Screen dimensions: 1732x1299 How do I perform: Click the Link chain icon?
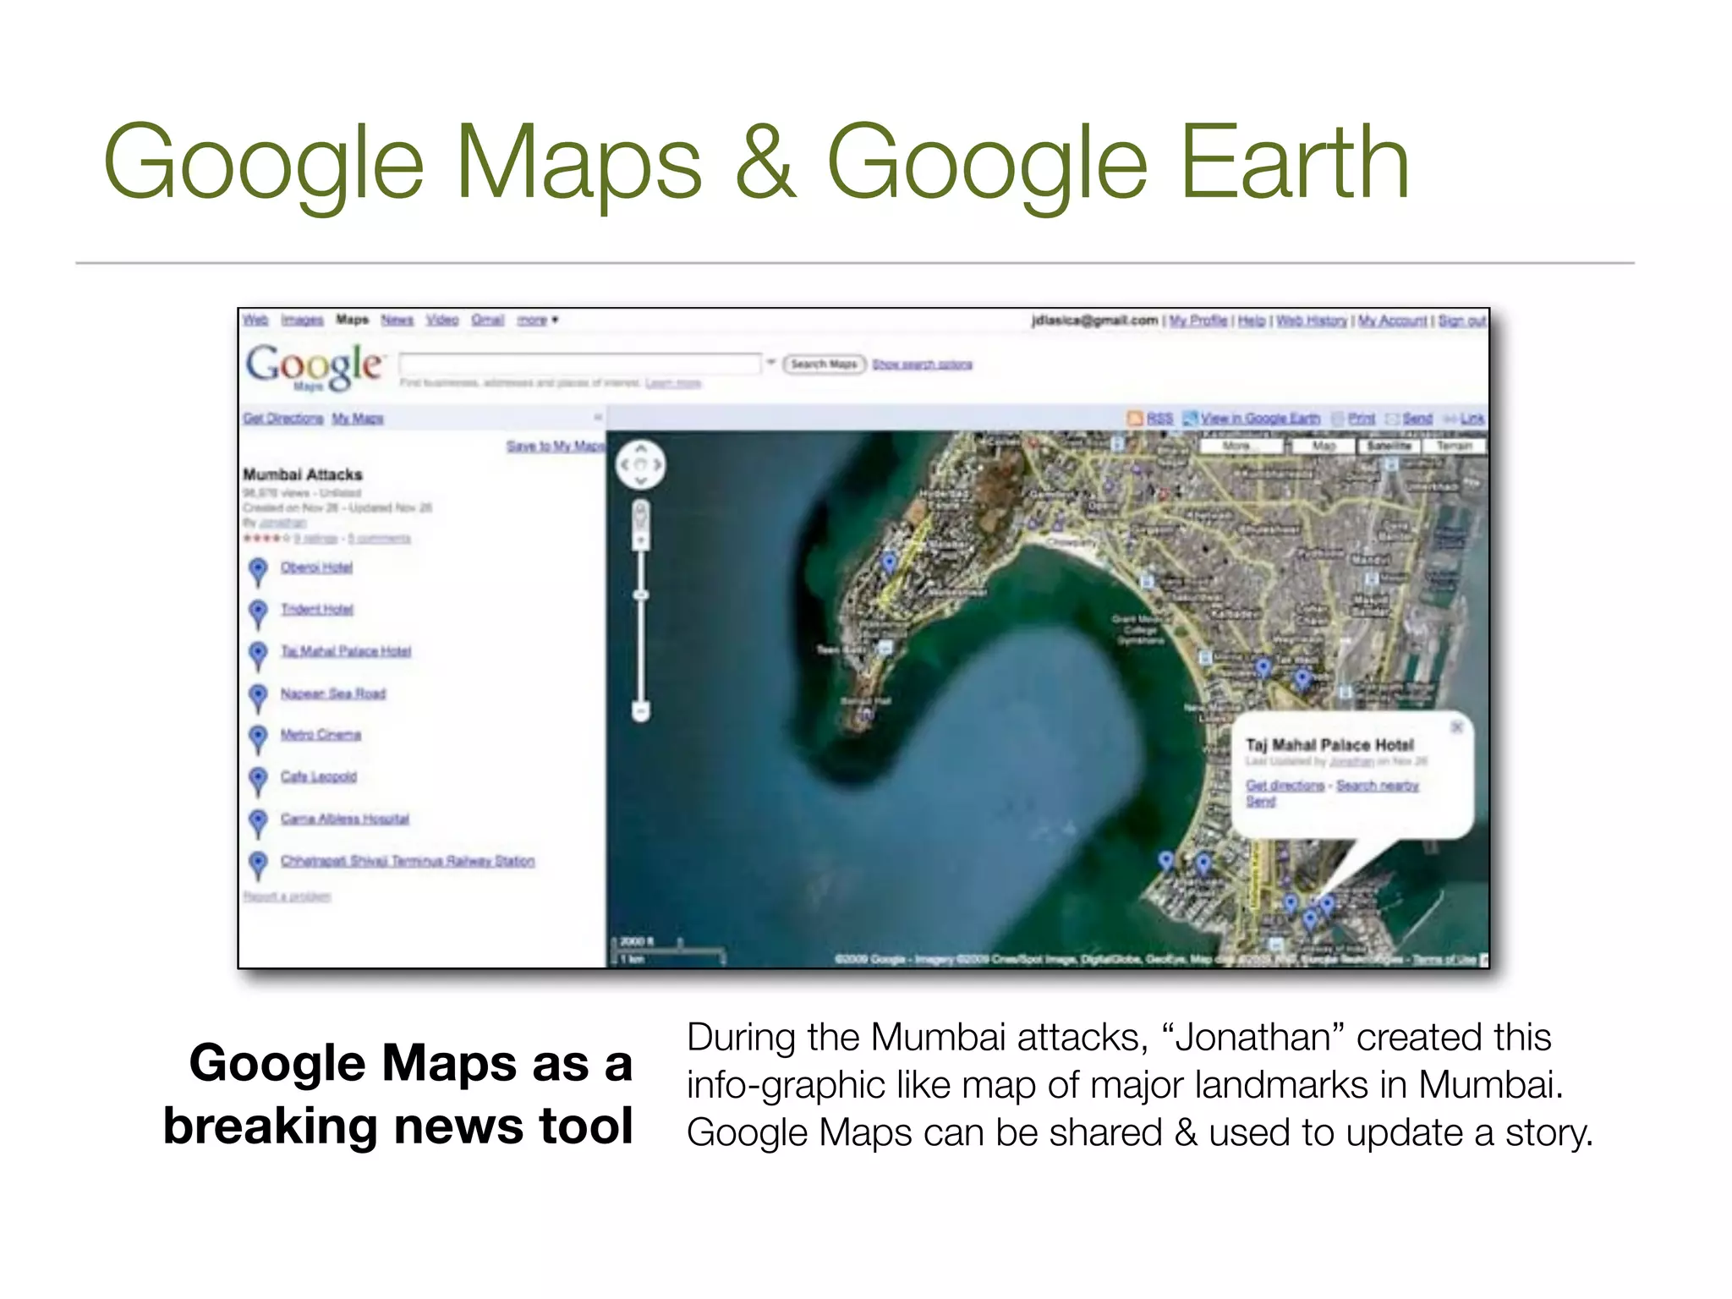[1450, 419]
